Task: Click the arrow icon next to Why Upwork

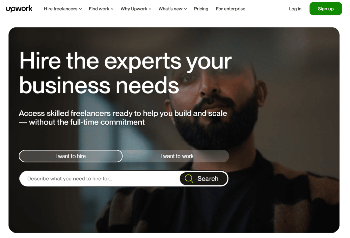Action: [x=150, y=9]
